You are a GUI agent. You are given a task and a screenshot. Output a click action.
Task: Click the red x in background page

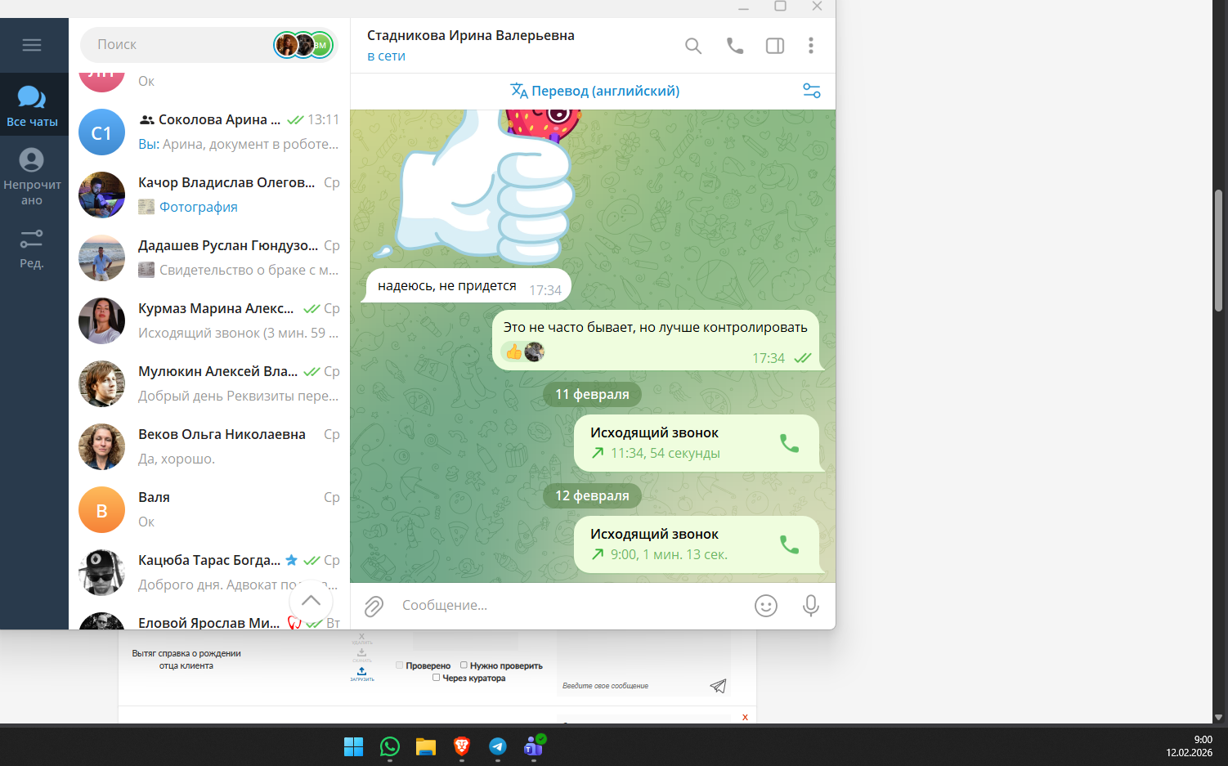click(745, 717)
